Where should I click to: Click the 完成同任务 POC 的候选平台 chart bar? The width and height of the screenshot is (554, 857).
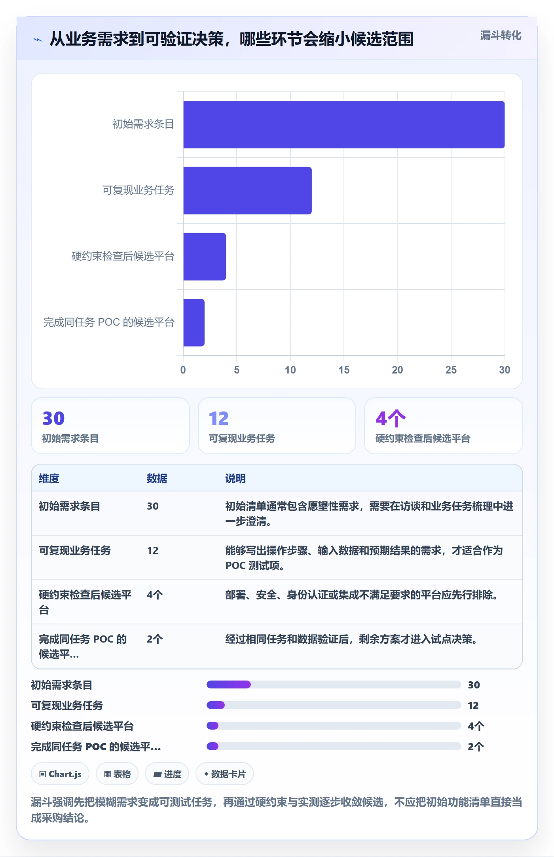tap(194, 322)
